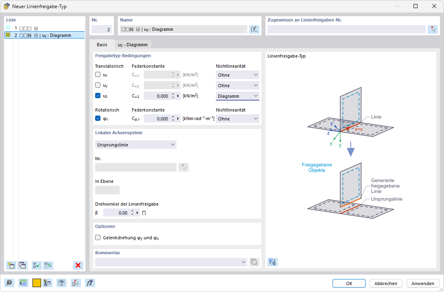Select list item 2 uz : Diagramm
Screen dimensions: 444x292
[45, 35]
